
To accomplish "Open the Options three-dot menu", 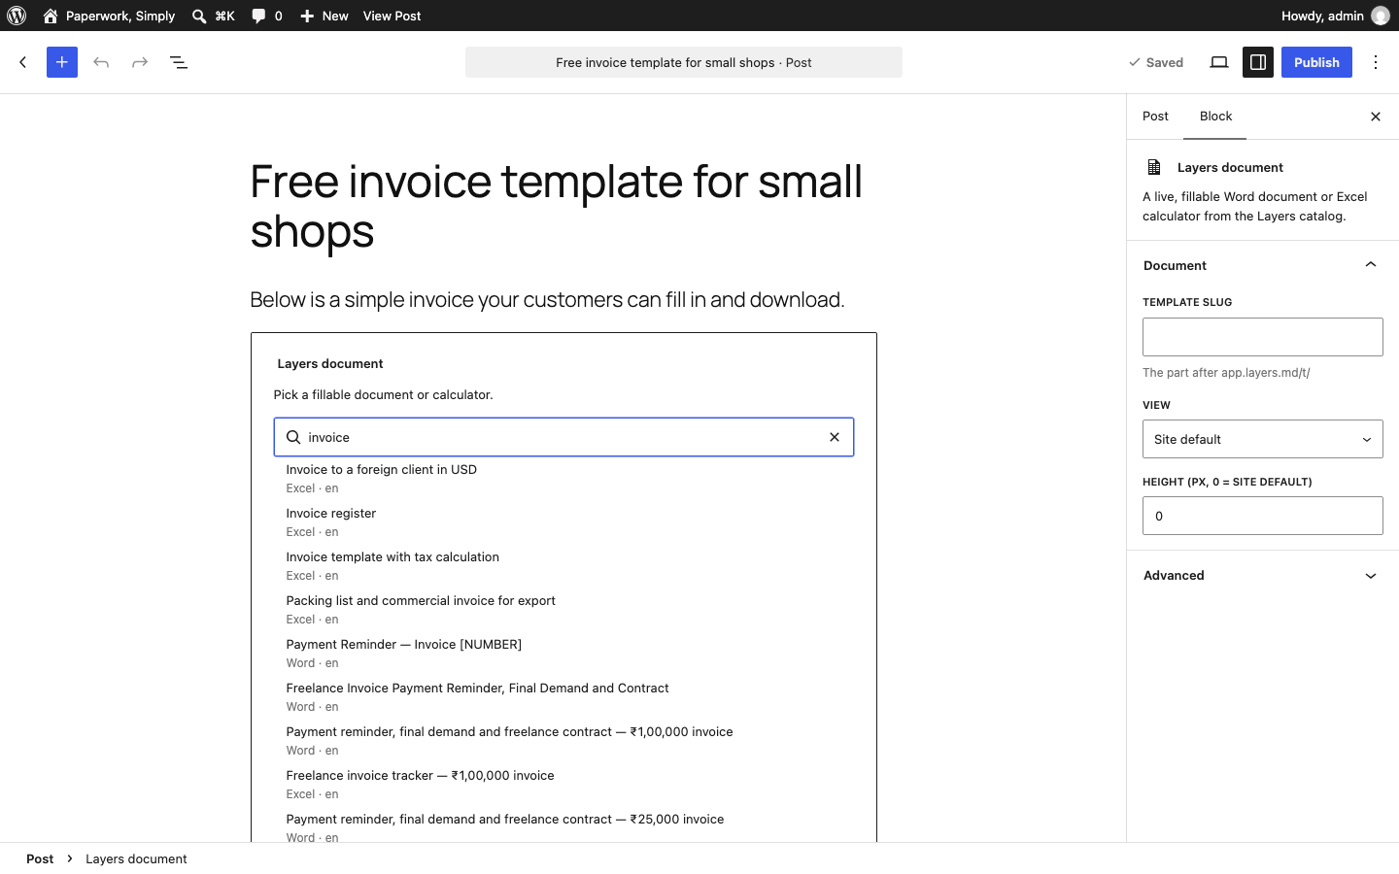I will click(x=1376, y=62).
